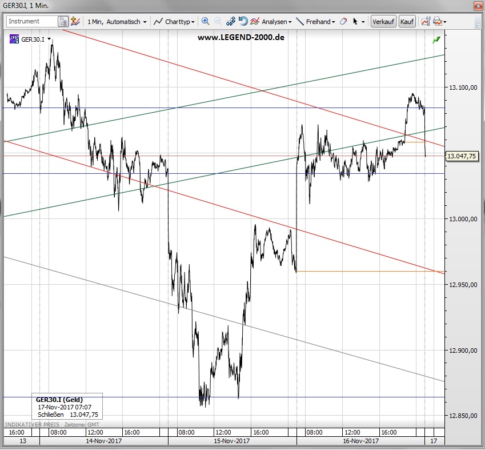Select the mouse pointer cursor tool

point(355,22)
